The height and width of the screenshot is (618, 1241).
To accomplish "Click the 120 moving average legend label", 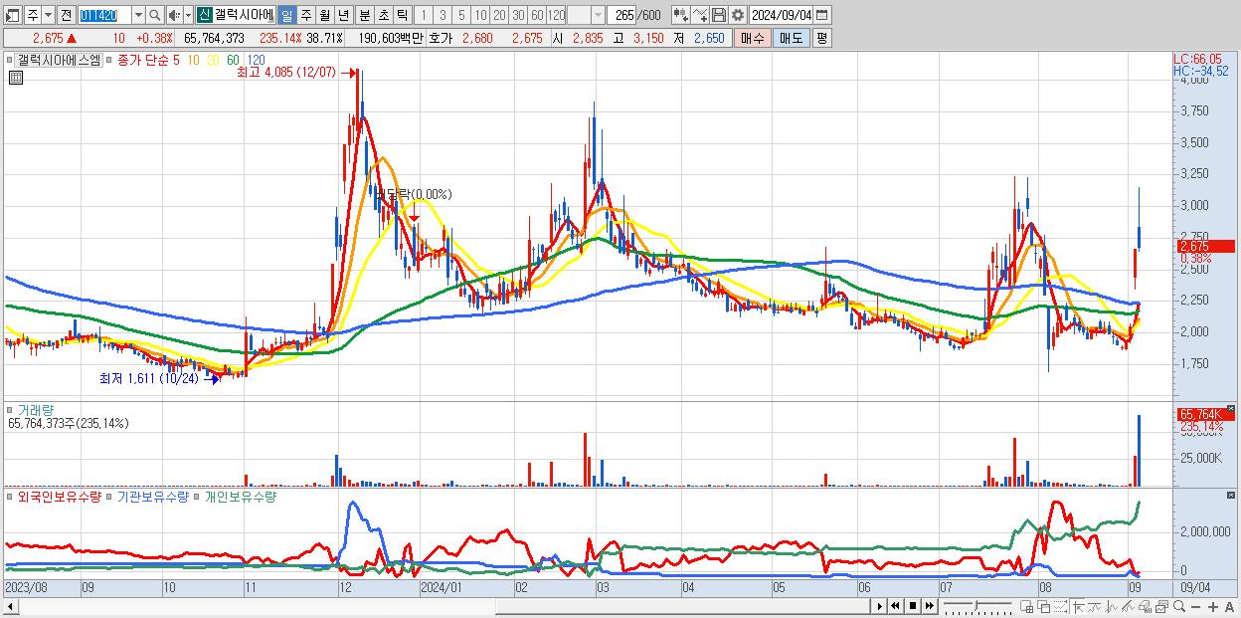I will coord(256,60).
